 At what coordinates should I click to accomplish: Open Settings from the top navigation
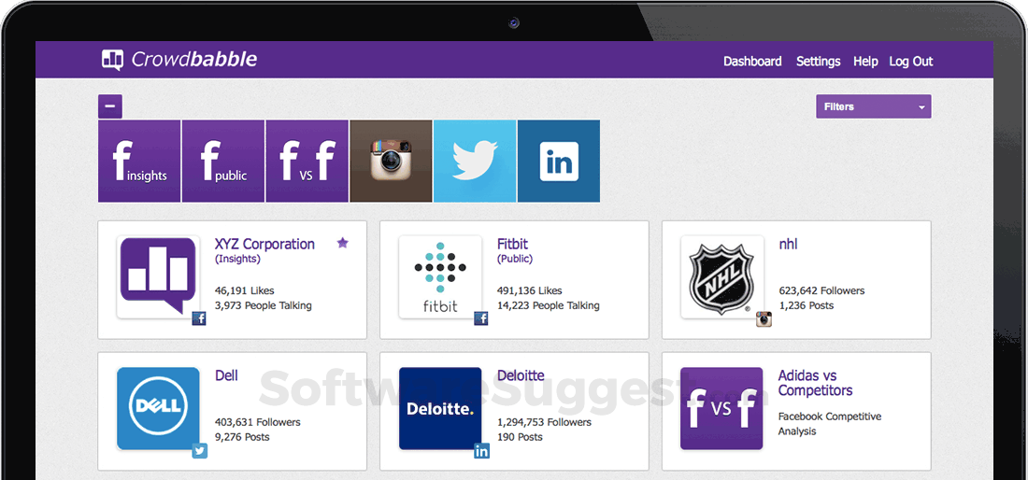[x=819, y=62]
